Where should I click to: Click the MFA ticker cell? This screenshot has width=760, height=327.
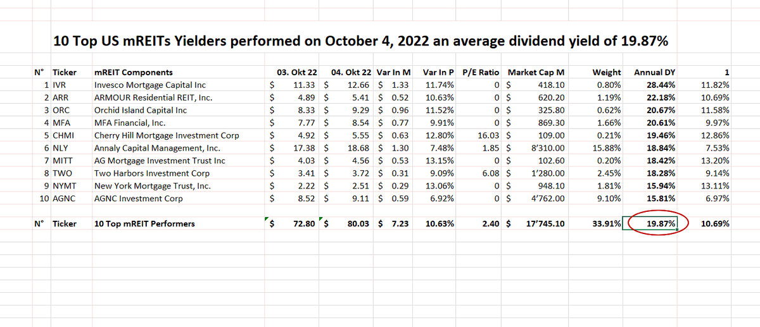[61, 123]
